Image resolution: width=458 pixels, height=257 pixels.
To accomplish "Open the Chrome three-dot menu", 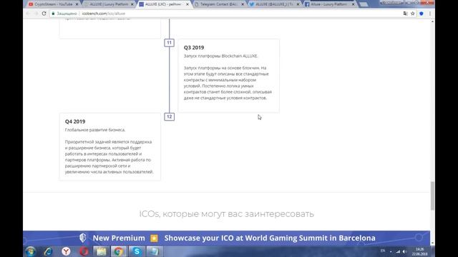I will [x=430, y=14].
